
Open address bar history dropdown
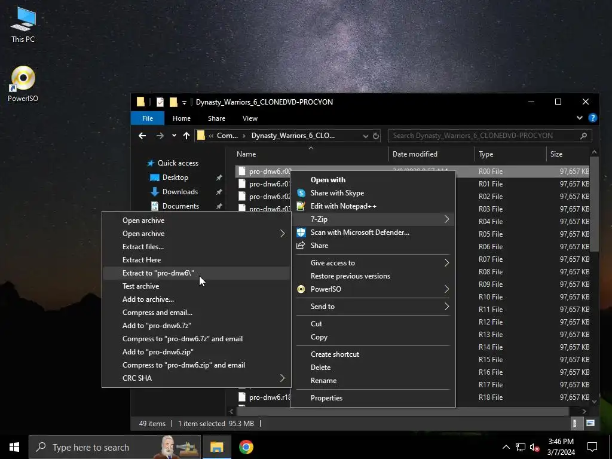[365, 136]
